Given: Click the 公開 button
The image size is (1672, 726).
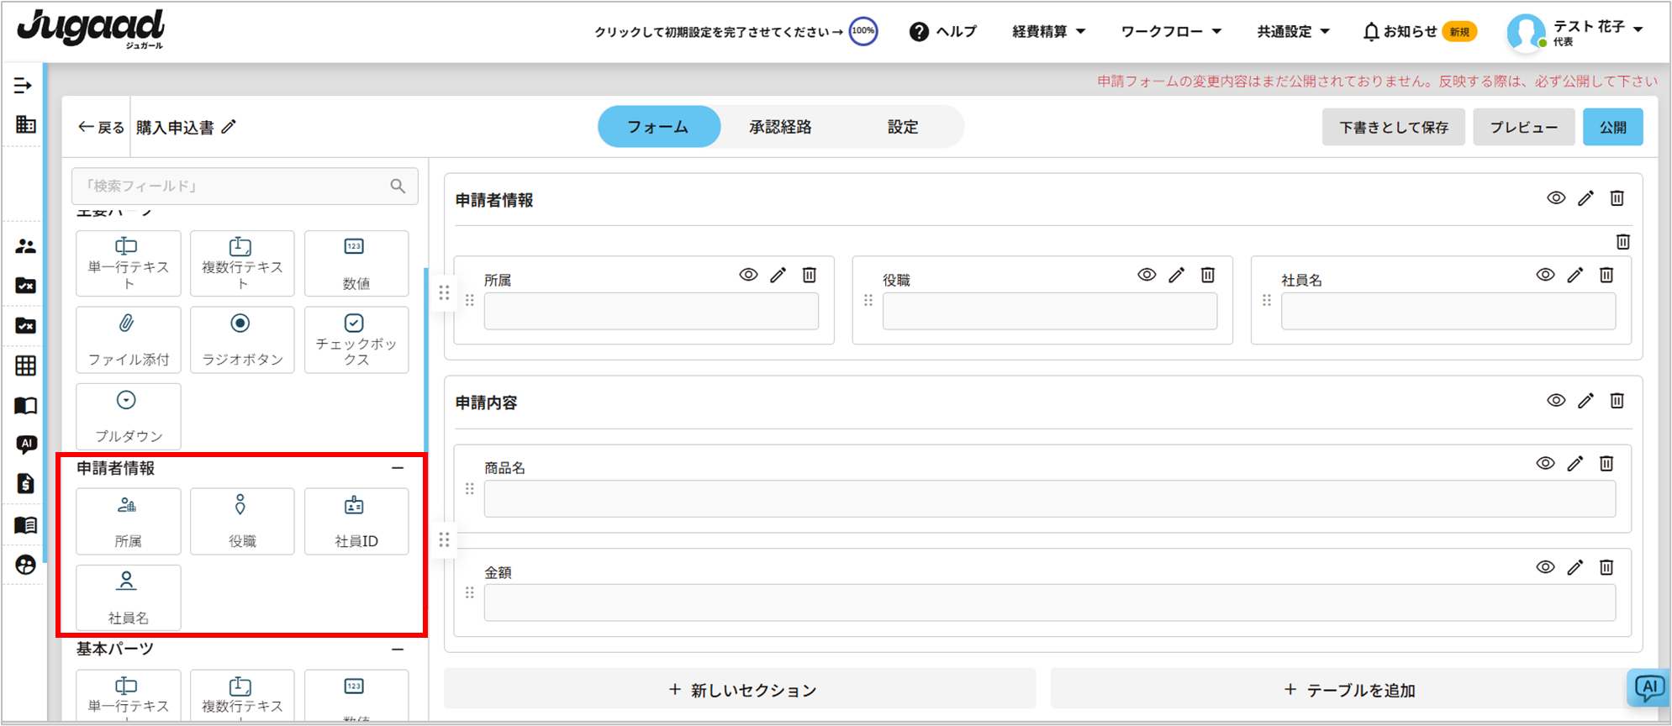Looking at the screenshot, I should click(1611, 128).
